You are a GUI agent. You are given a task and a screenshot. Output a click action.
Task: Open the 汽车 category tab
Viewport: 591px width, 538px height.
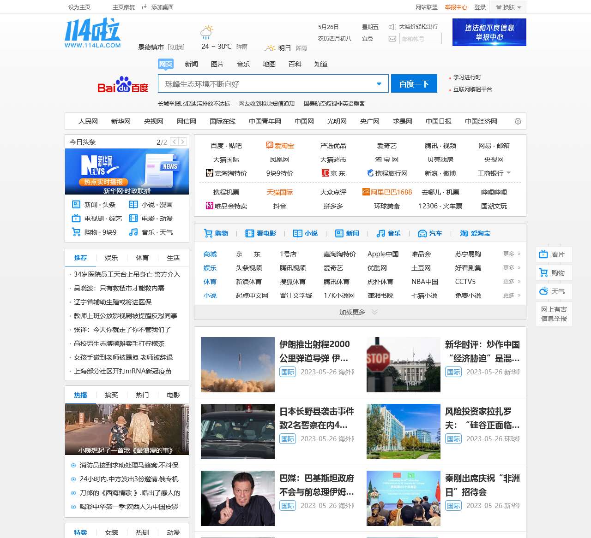pyautogui.click(x=430, y=233)
